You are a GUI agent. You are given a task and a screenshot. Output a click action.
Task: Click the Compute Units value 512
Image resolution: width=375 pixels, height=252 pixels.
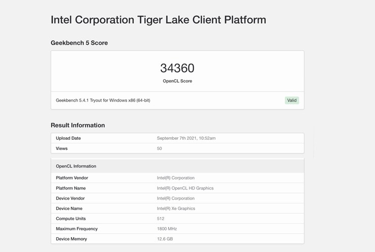coord(161,218)
